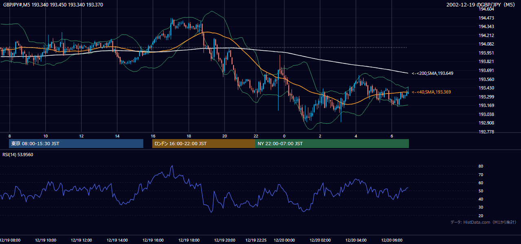The height and width of the screenshot is (244, 521).
Task: Click price axis value 194.343
Action: 486,26
